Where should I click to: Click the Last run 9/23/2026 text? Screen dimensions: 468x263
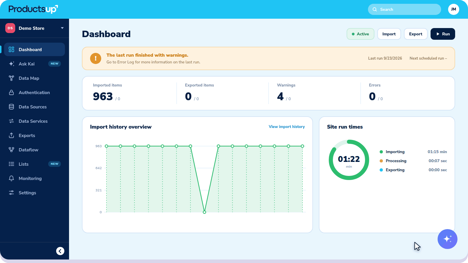click(385, 58)
